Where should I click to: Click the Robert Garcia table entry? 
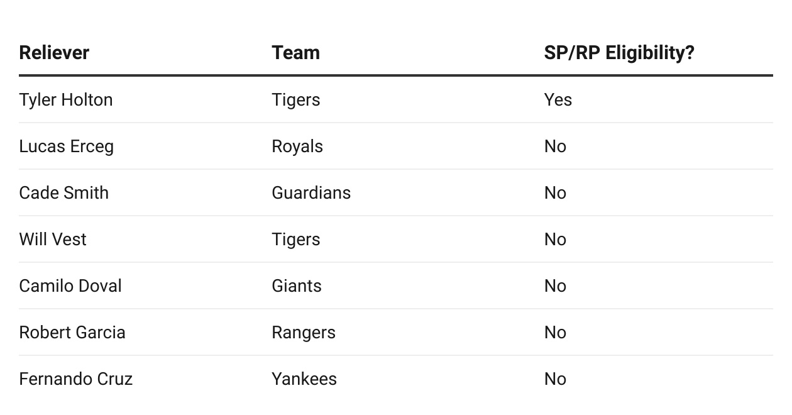(72, 333)
